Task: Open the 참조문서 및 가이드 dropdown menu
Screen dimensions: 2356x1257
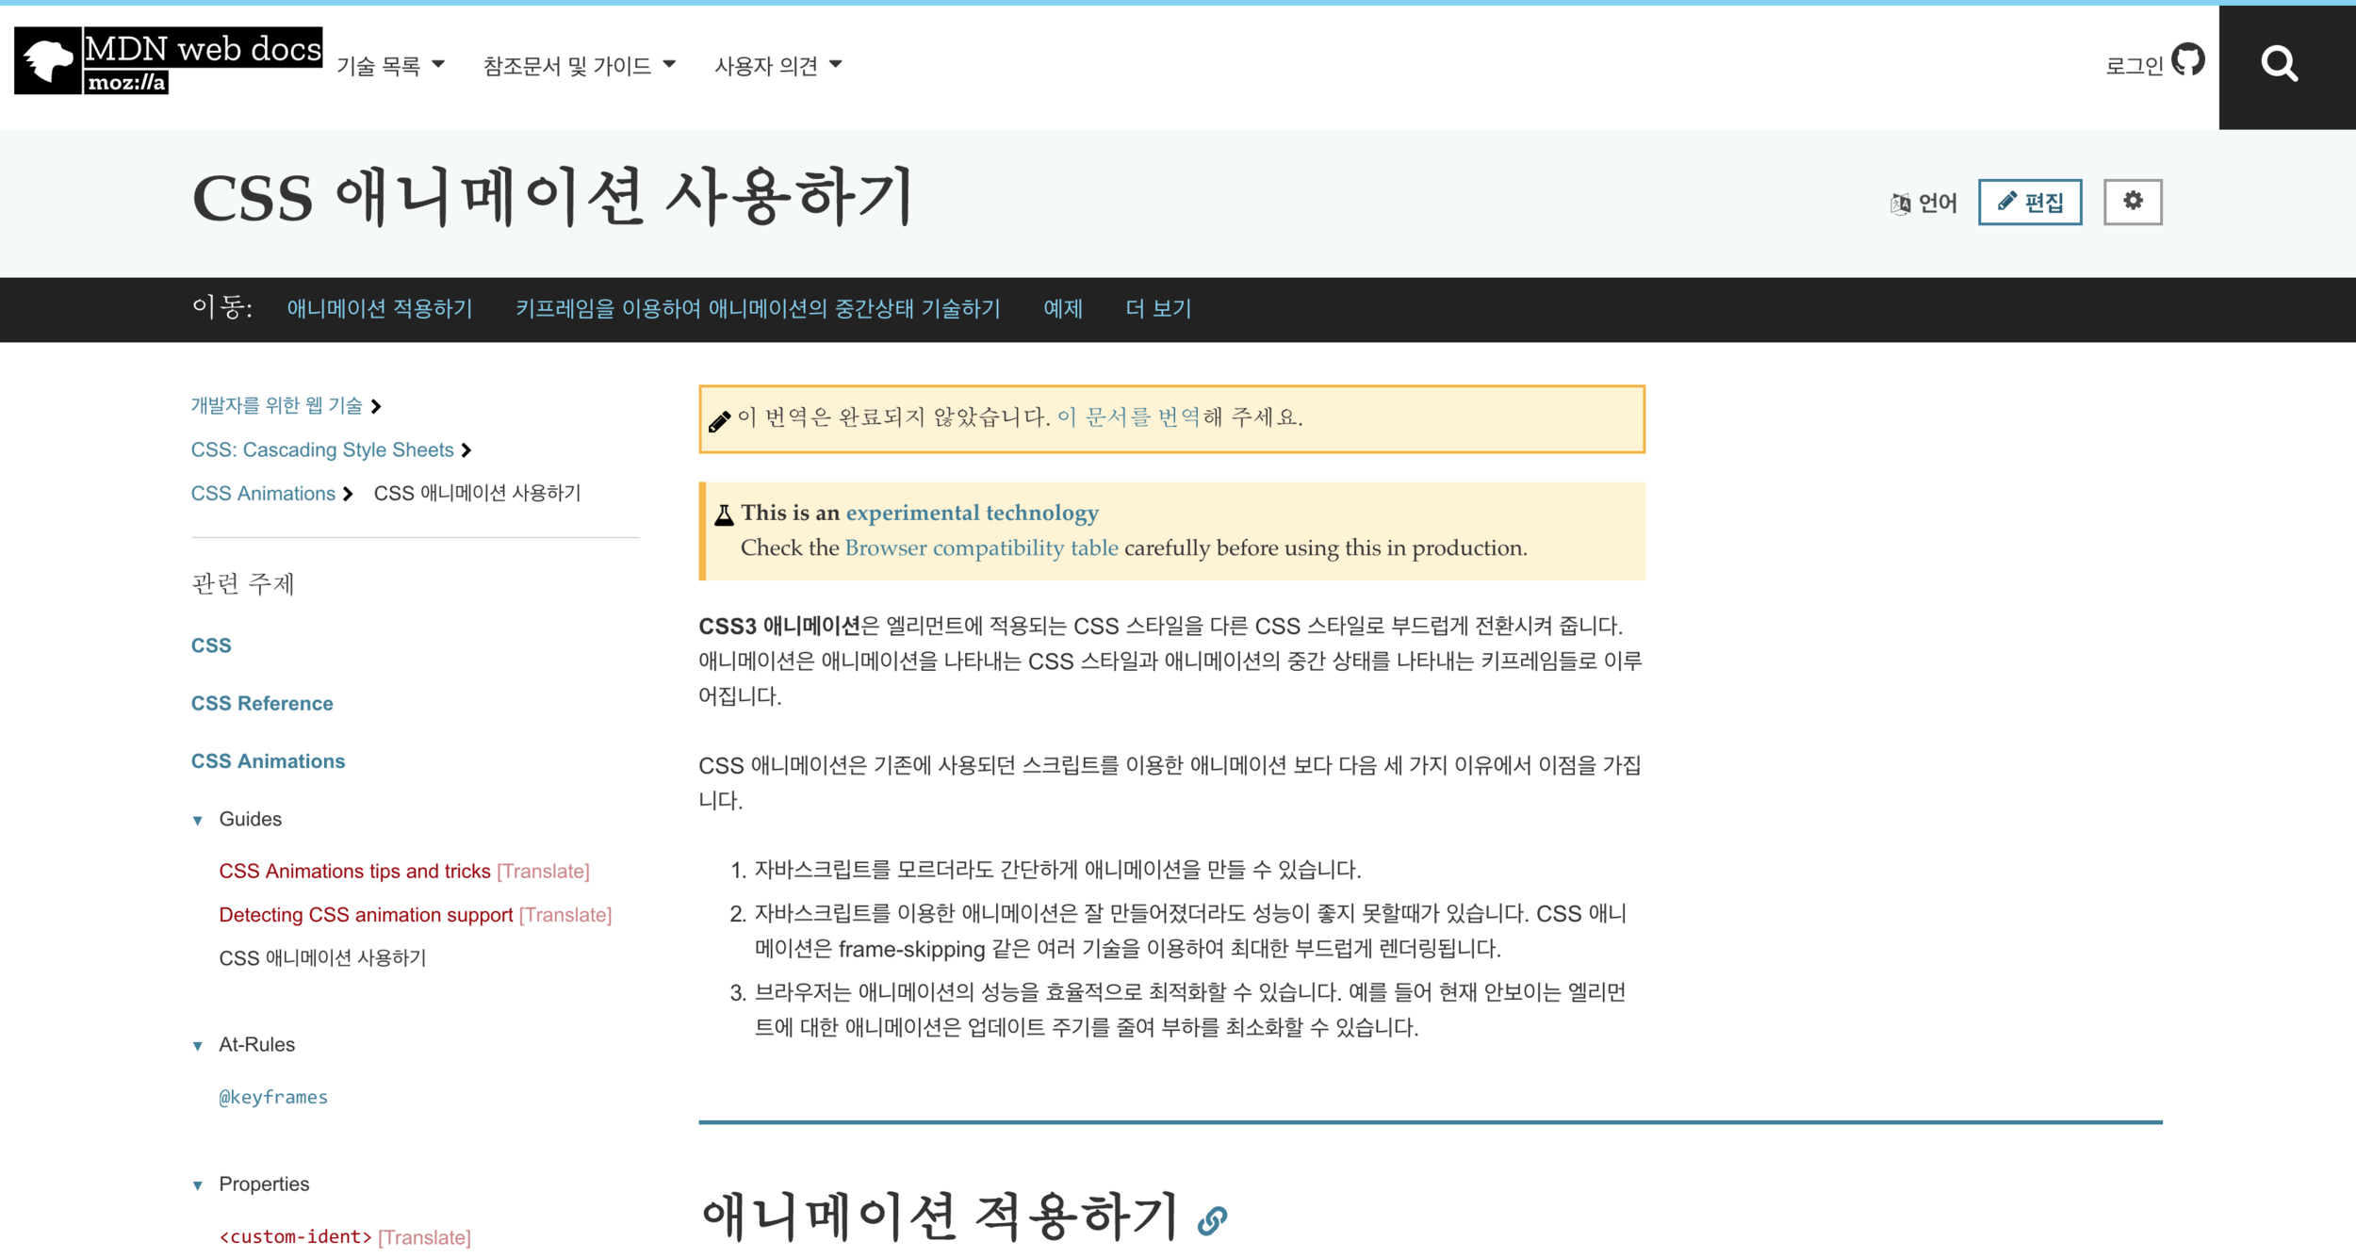Action: [579, 66]
